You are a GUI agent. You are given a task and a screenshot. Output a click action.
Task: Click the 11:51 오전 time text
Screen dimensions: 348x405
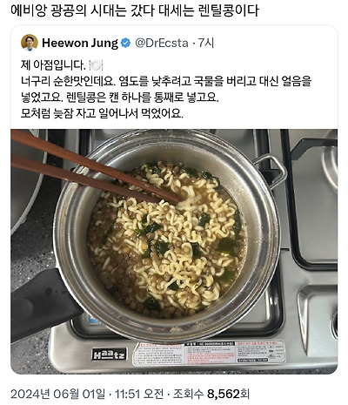tap(139, 394)
